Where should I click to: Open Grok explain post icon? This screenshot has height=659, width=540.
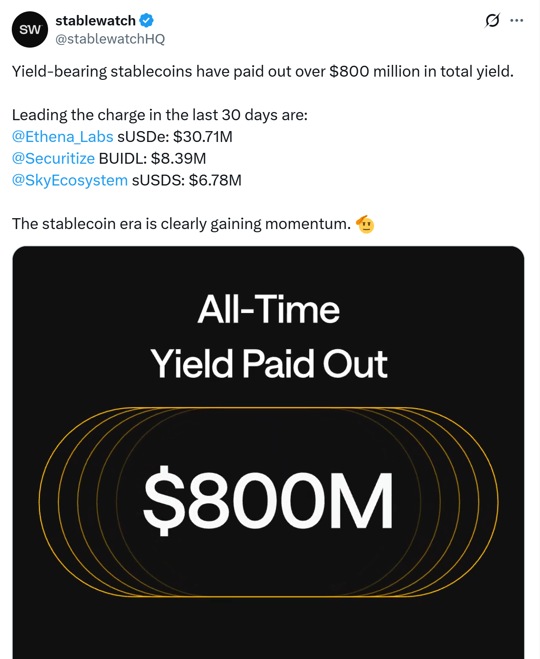[x=492, y=20]
